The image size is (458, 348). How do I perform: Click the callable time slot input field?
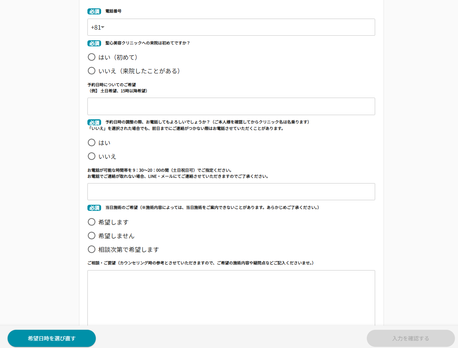231,192
